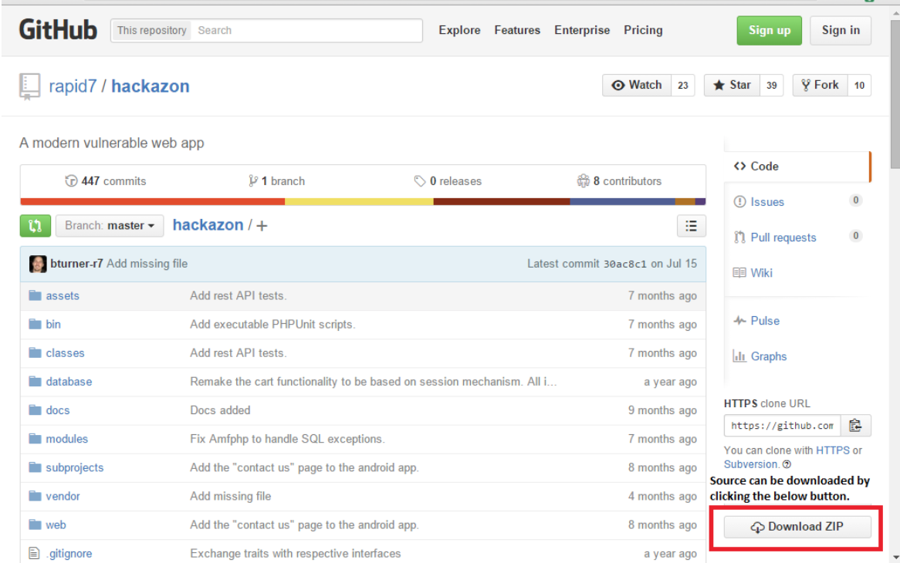Click the commits history clock icon
Viewport: 900px width, 563px height.
click(x=71, y=181)
